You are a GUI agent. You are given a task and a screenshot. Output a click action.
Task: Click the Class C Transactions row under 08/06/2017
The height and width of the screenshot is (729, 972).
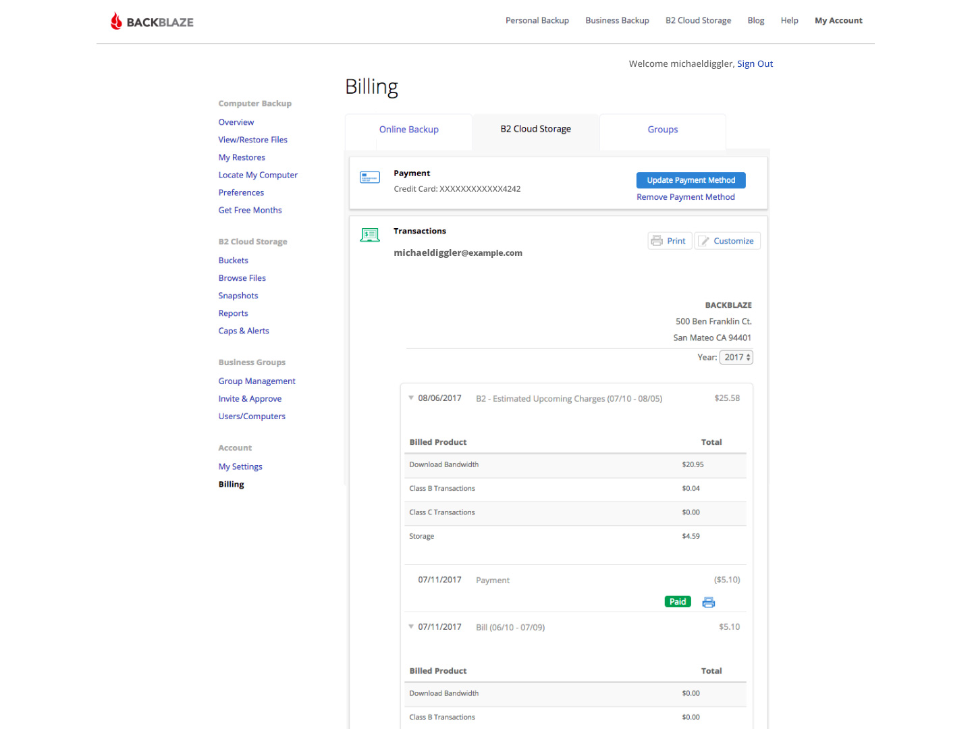[x=575, y=512]
